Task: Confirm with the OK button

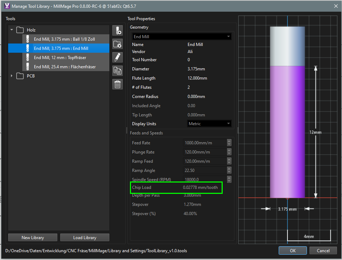Action: click(292, 250)
